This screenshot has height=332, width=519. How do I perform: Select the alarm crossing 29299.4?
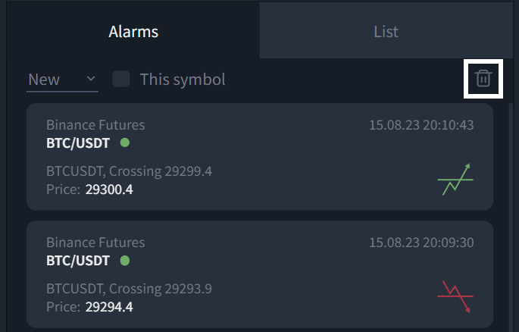(260, 157)
